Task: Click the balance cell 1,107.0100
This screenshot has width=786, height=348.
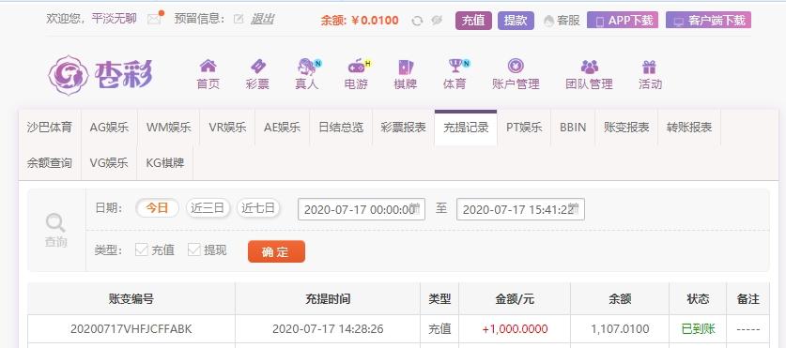Action: [x=620, y=329]
